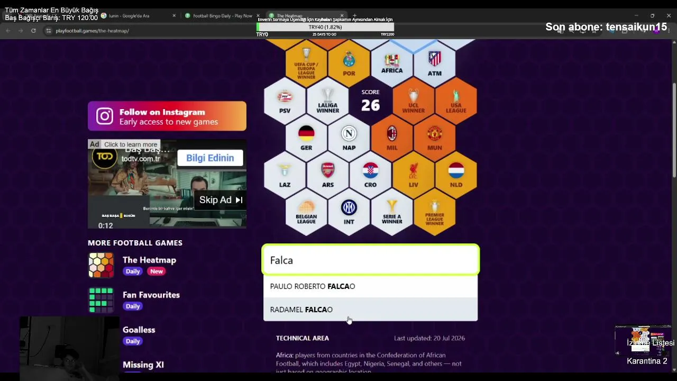Select the INT Inter Milan hexagon

(x=349, y=212)
